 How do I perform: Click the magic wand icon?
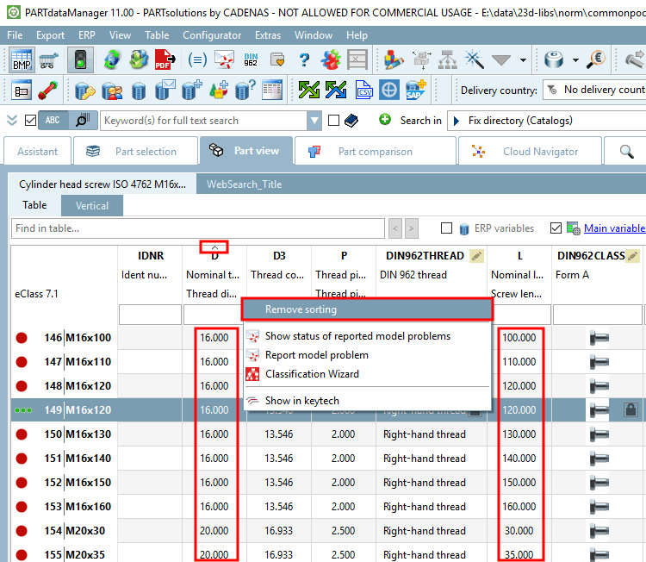pos(475,59)
